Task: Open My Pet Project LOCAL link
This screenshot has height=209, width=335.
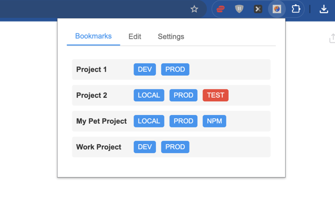Action: click(149, 121)
